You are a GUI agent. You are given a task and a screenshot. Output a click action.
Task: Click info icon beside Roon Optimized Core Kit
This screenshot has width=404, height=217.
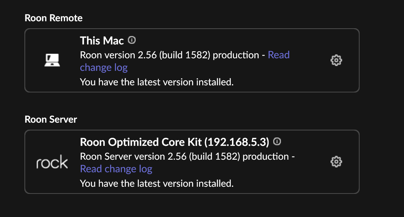coord(277,141)
